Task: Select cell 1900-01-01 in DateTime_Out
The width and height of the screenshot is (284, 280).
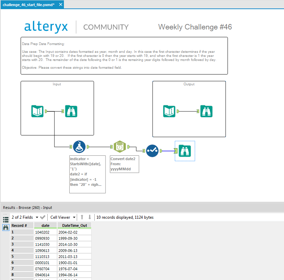Action: 74,263
